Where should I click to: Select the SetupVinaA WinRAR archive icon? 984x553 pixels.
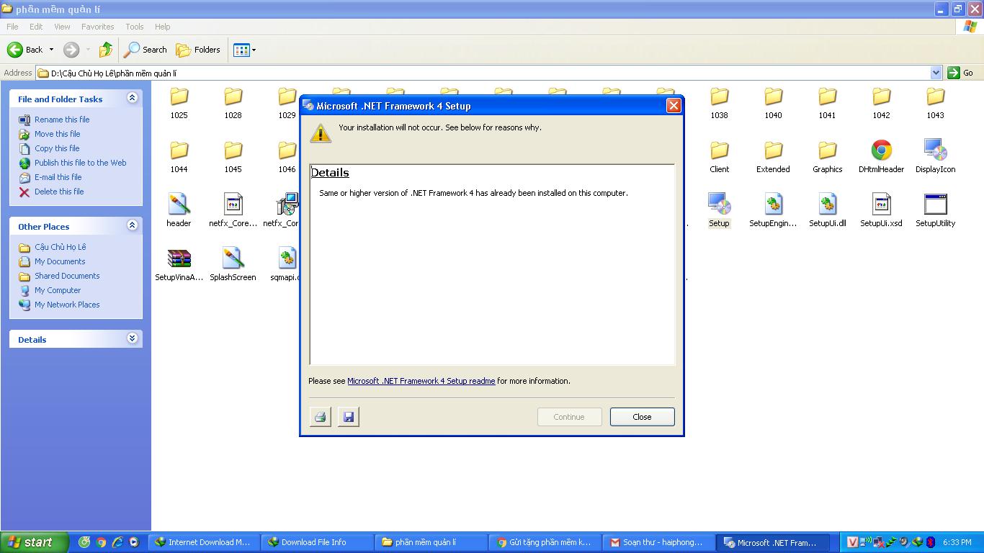pyautogui.click(x=179, y=258)
